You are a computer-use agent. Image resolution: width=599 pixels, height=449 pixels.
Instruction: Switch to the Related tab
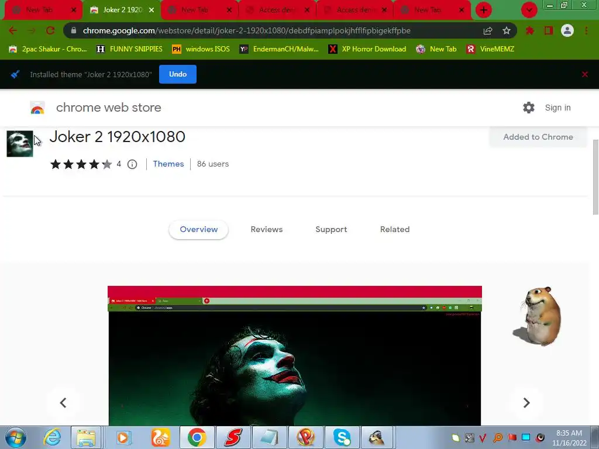click(395, 229)
